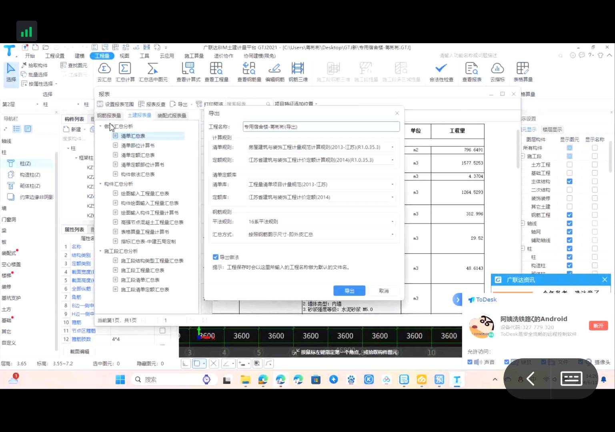Viewport: 615px width, 432px height.
Task: Click the 工程名称 input field
Action: click(x=321, y=126)
